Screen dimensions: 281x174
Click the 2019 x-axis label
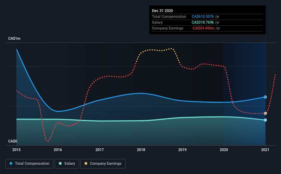pos(182,150)
